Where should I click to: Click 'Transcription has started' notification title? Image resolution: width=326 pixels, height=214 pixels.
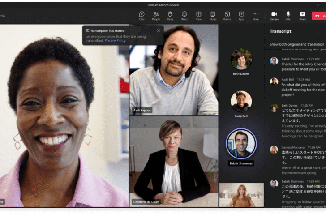(x=107, y=31)
